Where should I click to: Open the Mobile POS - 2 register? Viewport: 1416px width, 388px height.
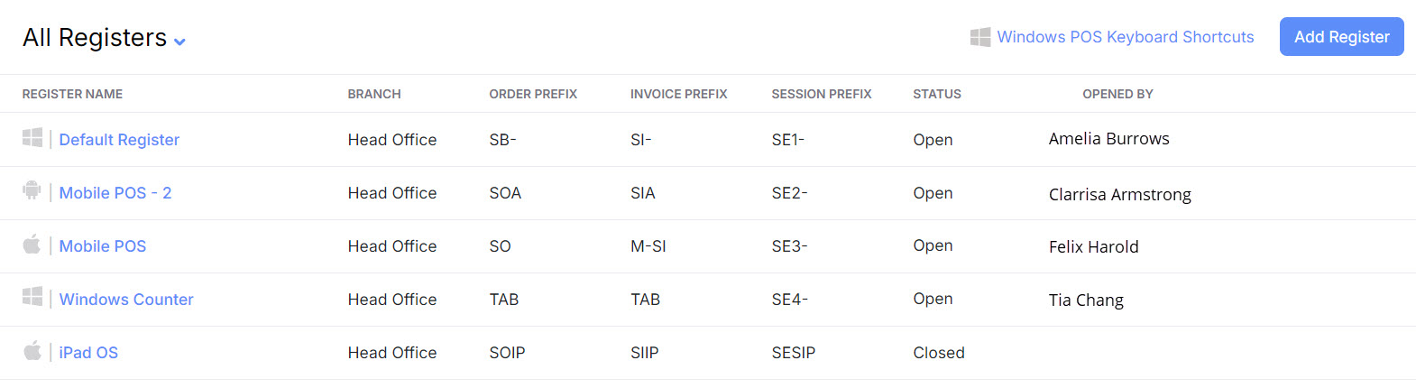pyautogui.click(x=115, y=193)
